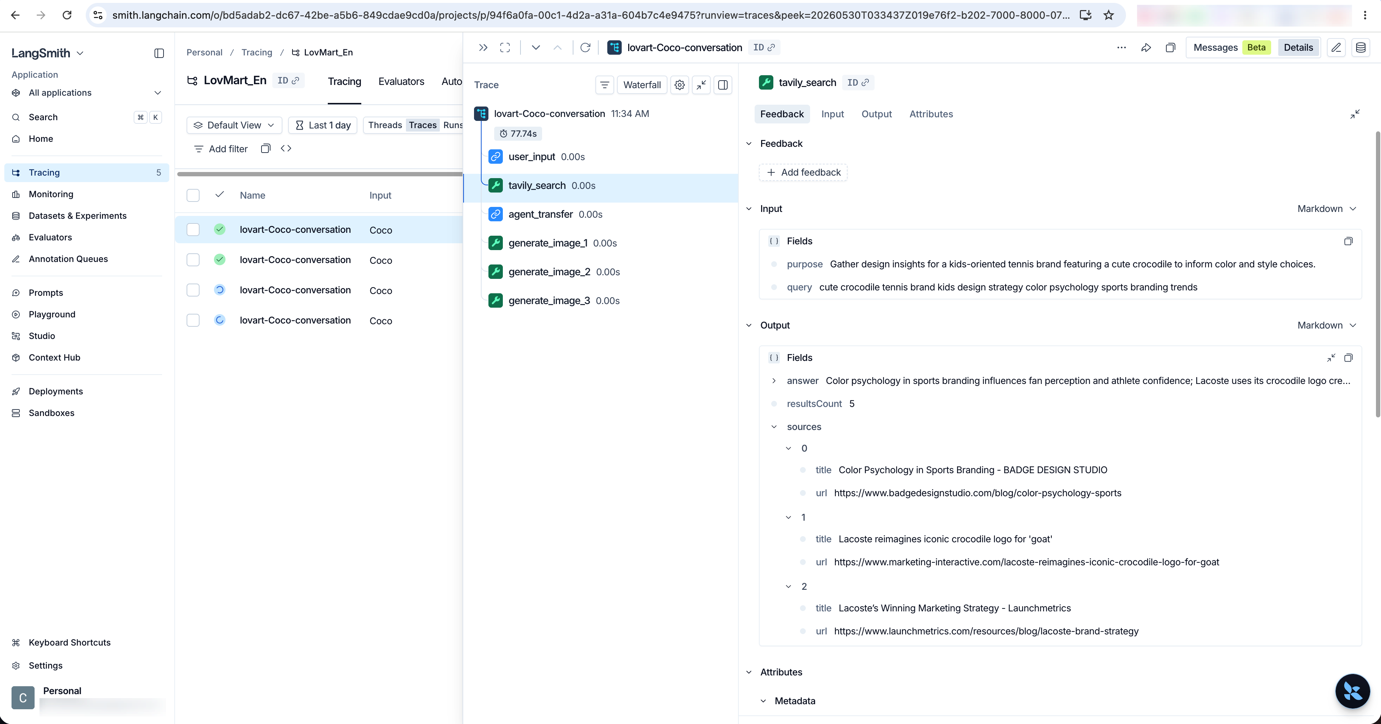Viewport: 1381px width, 724px height.
Task: Open the Evaluators project tab
Action: click(x=401, y=81)
